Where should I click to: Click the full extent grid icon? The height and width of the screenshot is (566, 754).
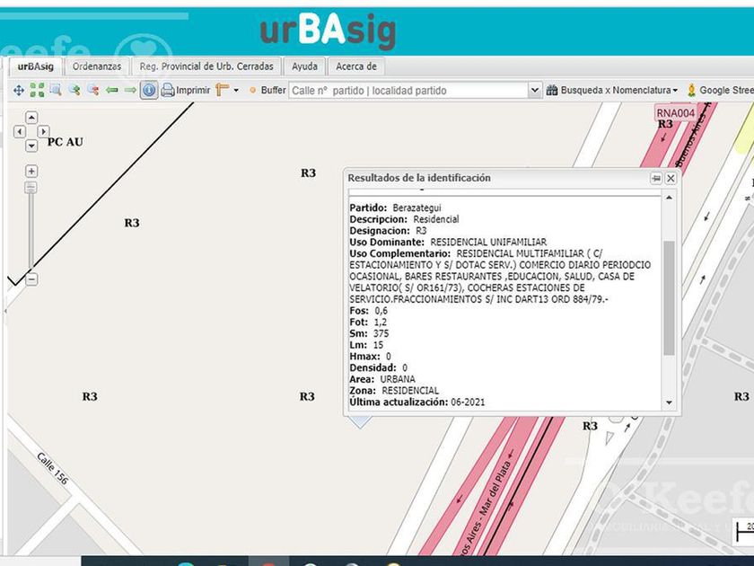pos(37,90)
